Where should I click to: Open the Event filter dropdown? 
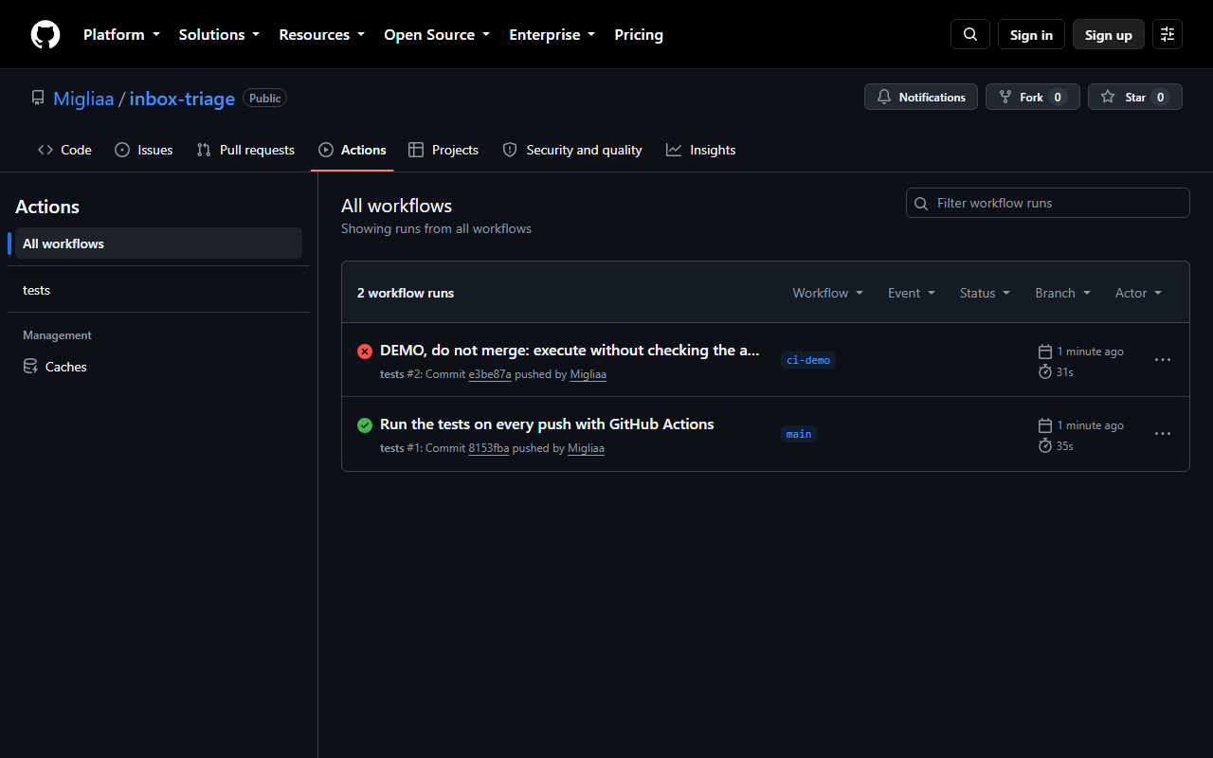click(x=912, y=293)
